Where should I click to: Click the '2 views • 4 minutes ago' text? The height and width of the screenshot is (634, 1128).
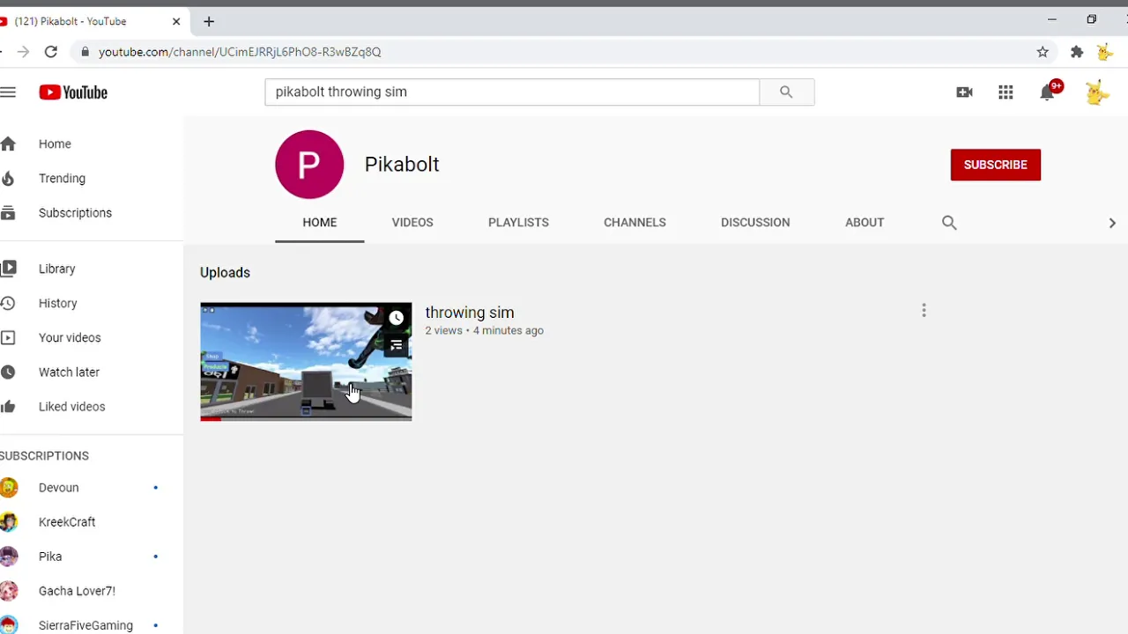coord(485,331)
